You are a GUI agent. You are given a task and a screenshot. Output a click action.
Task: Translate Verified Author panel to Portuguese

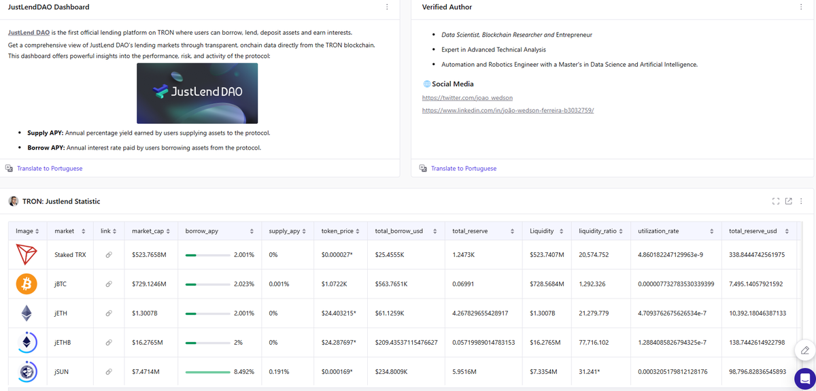(464, 168)
